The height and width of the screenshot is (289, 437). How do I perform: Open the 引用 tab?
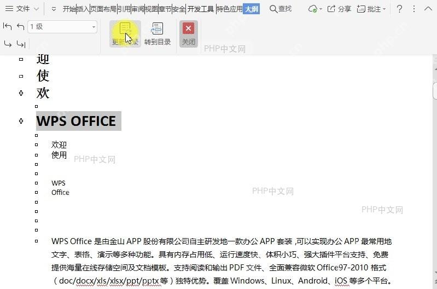[124, 9]
